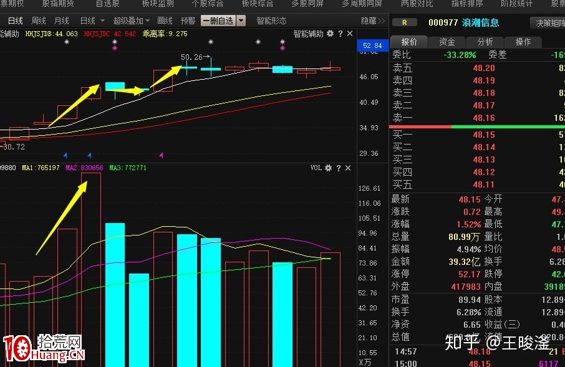Viewport: 565px width, 367px height.
Task: Switch to the 资金 funds tab
Action: click(x=447, y=42)
